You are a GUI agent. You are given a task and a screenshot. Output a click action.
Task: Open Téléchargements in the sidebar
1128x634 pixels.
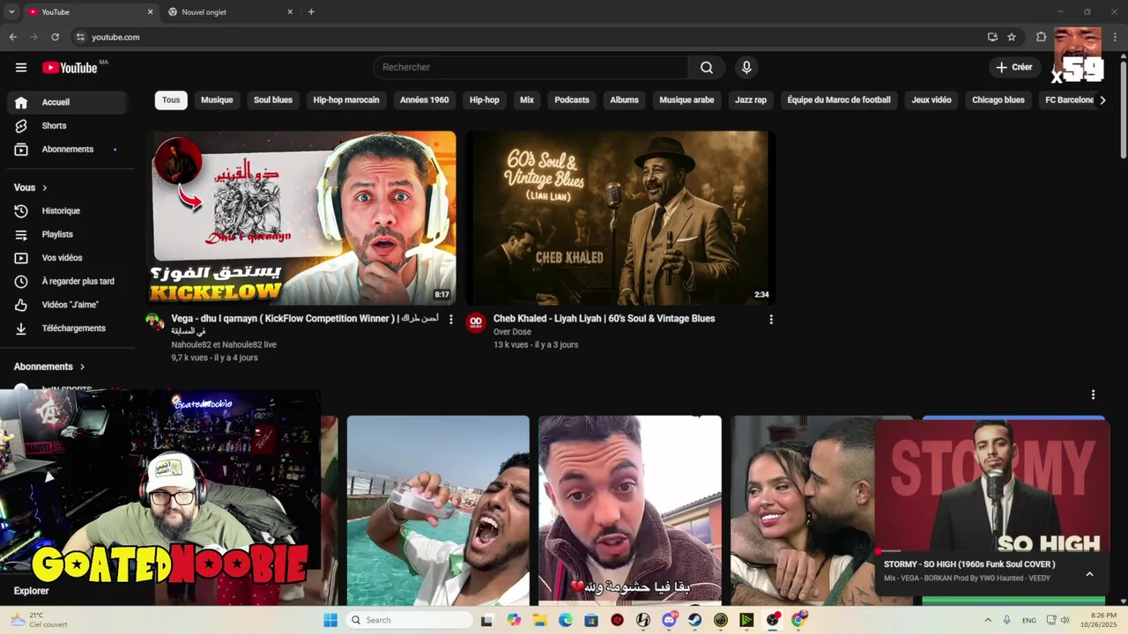[67, 328]
